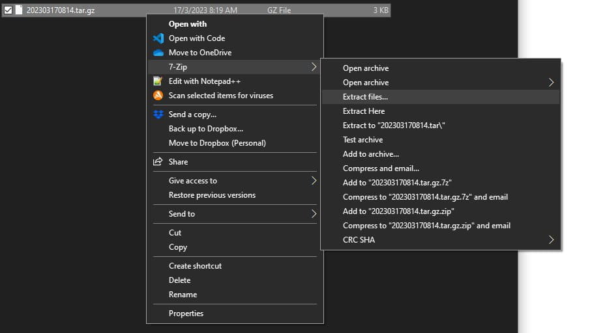Expand the second Open archive submenu arrow
Viewport: 592px width, 333px height.
(551, 82)
